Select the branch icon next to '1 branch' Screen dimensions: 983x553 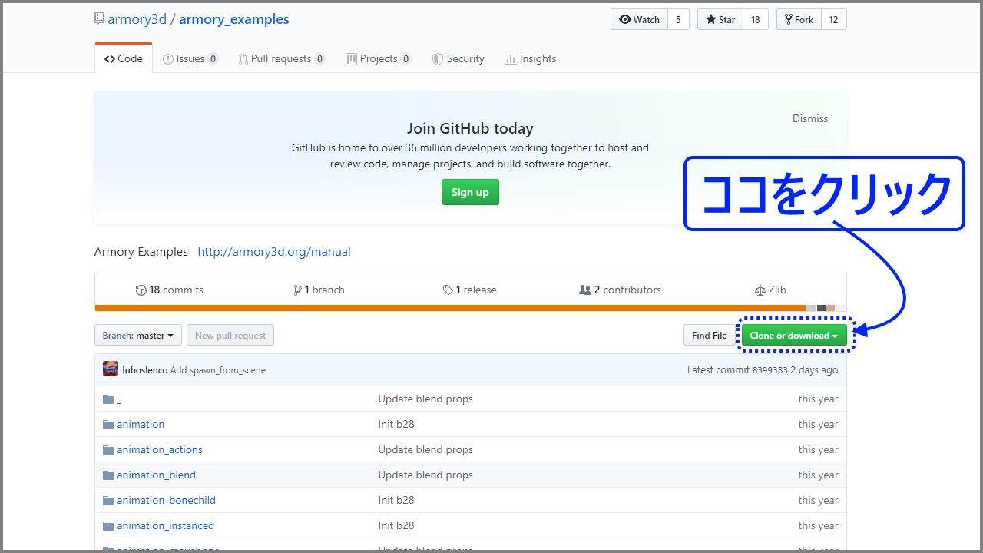[299, 290]
